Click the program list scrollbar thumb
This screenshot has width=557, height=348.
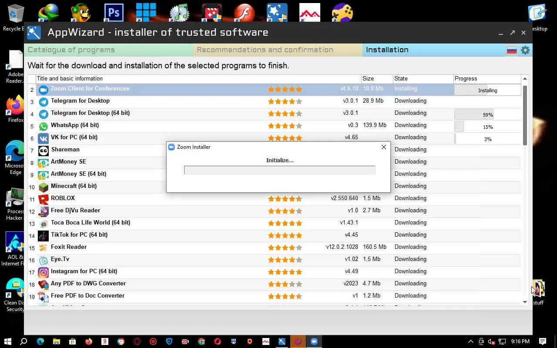click(x=525, y=115)
